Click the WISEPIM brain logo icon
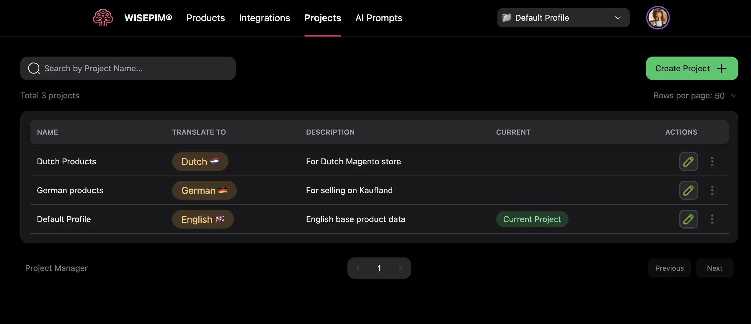This screenshot has height=324, width=751. coord(103,18)
